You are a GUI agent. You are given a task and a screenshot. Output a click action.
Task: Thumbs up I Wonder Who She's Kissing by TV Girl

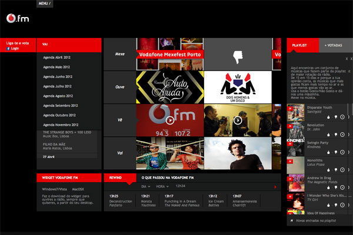click(328, 205)
